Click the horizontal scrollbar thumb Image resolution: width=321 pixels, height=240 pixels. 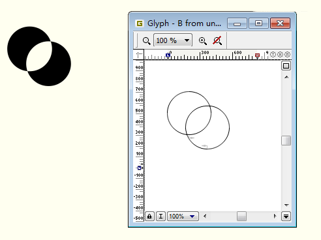pyautogui.click(x=241, y=217)
